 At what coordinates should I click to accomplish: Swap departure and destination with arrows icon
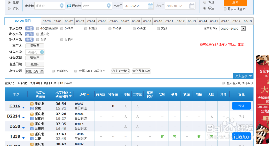69,6
